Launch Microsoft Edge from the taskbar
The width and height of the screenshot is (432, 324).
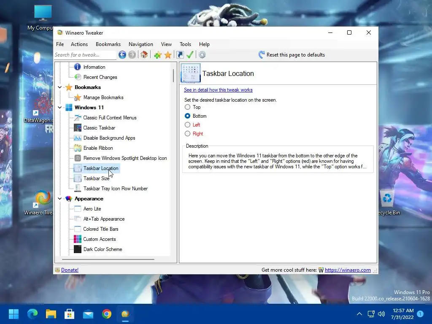[32, 314]
